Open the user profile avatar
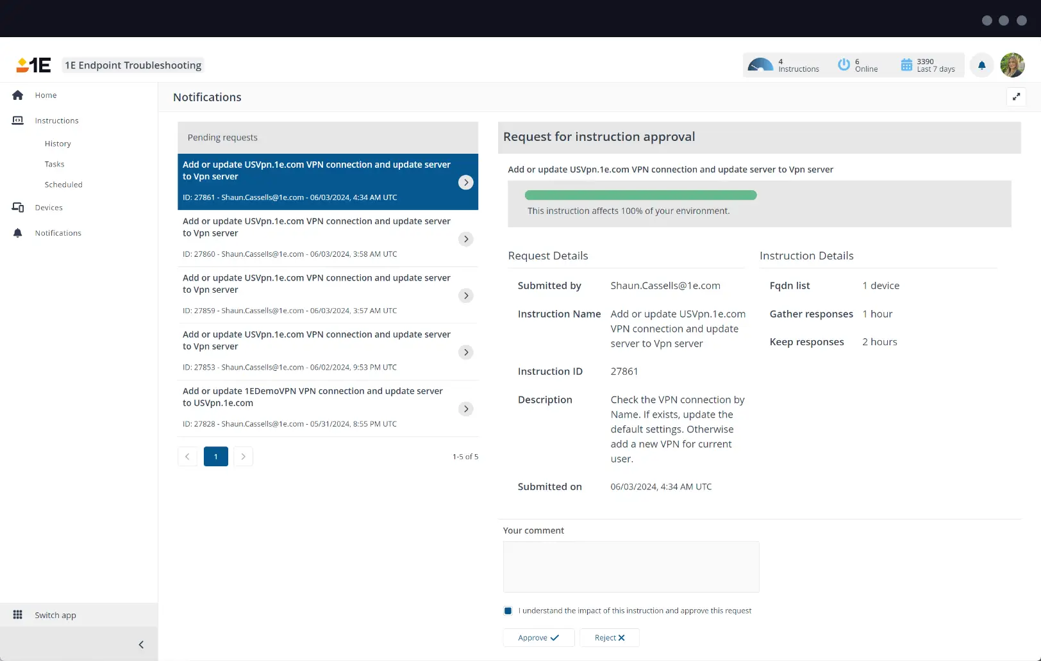 coord(1012,65)
